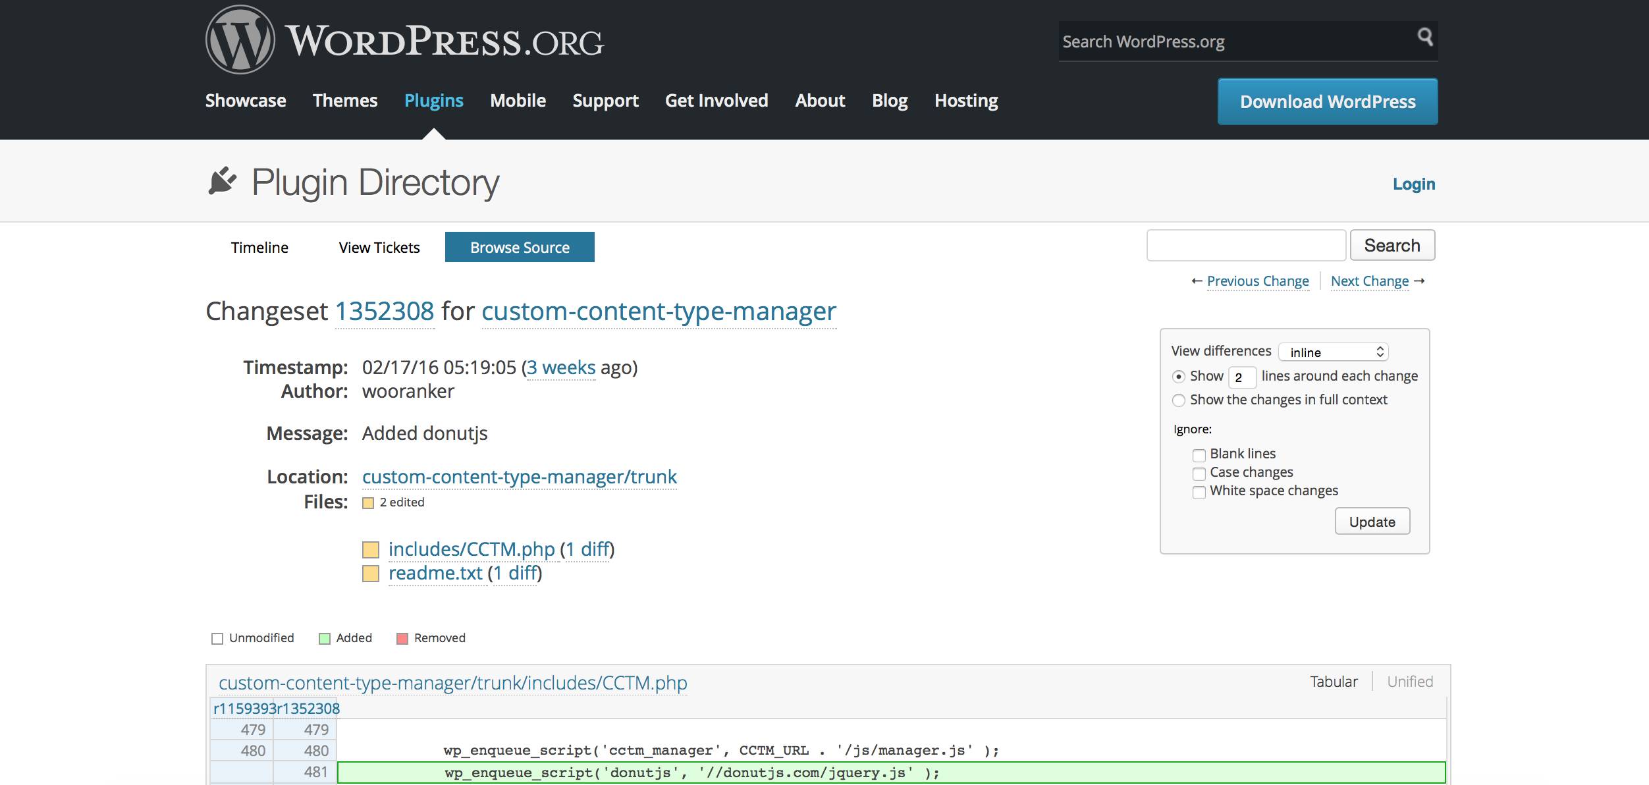Check the Case changes checkbox
The image size is (1649, 785).
point(1199,474)
